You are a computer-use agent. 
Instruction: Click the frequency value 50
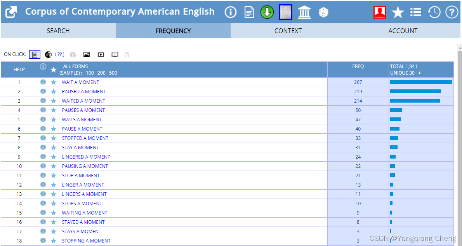[x=358, y=110]
